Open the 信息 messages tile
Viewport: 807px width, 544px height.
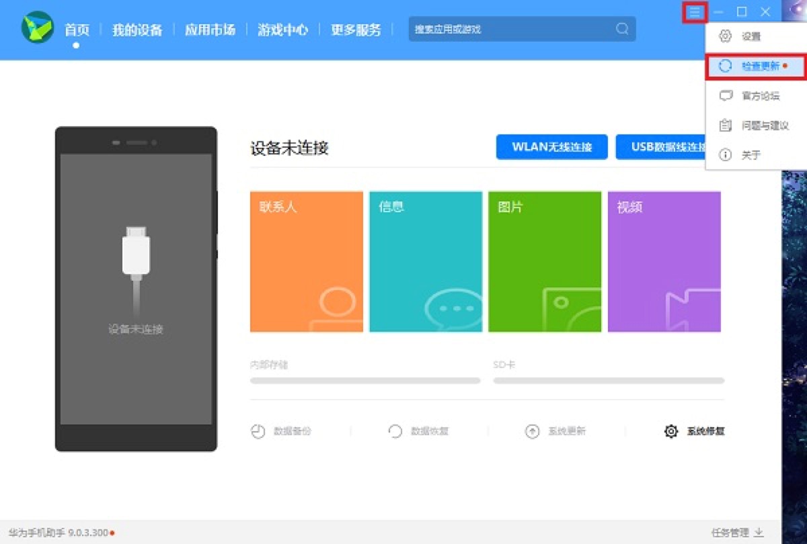point(426,261)
